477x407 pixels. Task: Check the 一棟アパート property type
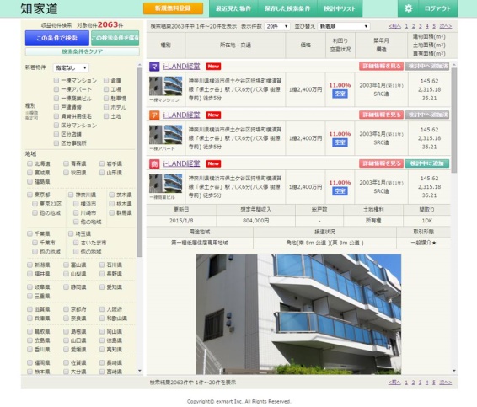pos(56,89)
